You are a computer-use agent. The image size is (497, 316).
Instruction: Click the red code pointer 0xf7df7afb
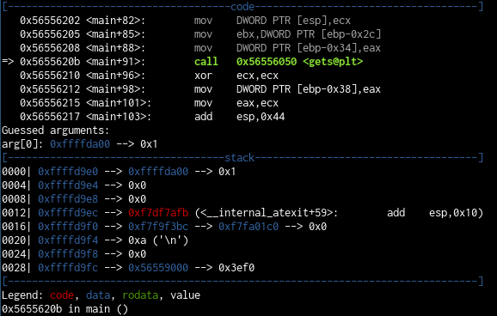[158, 212]
